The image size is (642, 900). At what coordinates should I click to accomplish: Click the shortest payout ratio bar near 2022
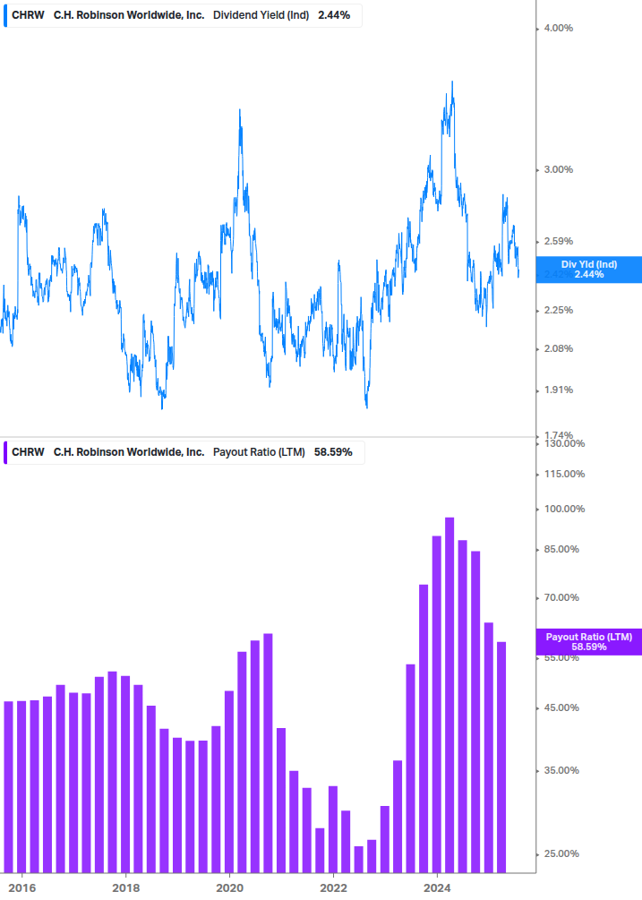tap(358, 860)
